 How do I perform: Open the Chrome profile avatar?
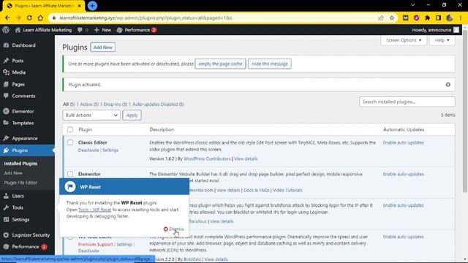(450, 18)
